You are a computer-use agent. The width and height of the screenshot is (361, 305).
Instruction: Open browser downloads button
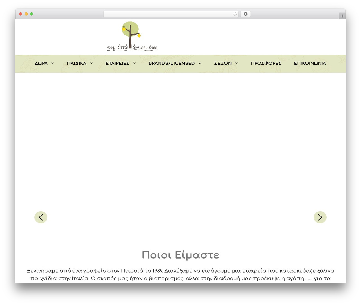pyautogui.click(x=246, y=14)
